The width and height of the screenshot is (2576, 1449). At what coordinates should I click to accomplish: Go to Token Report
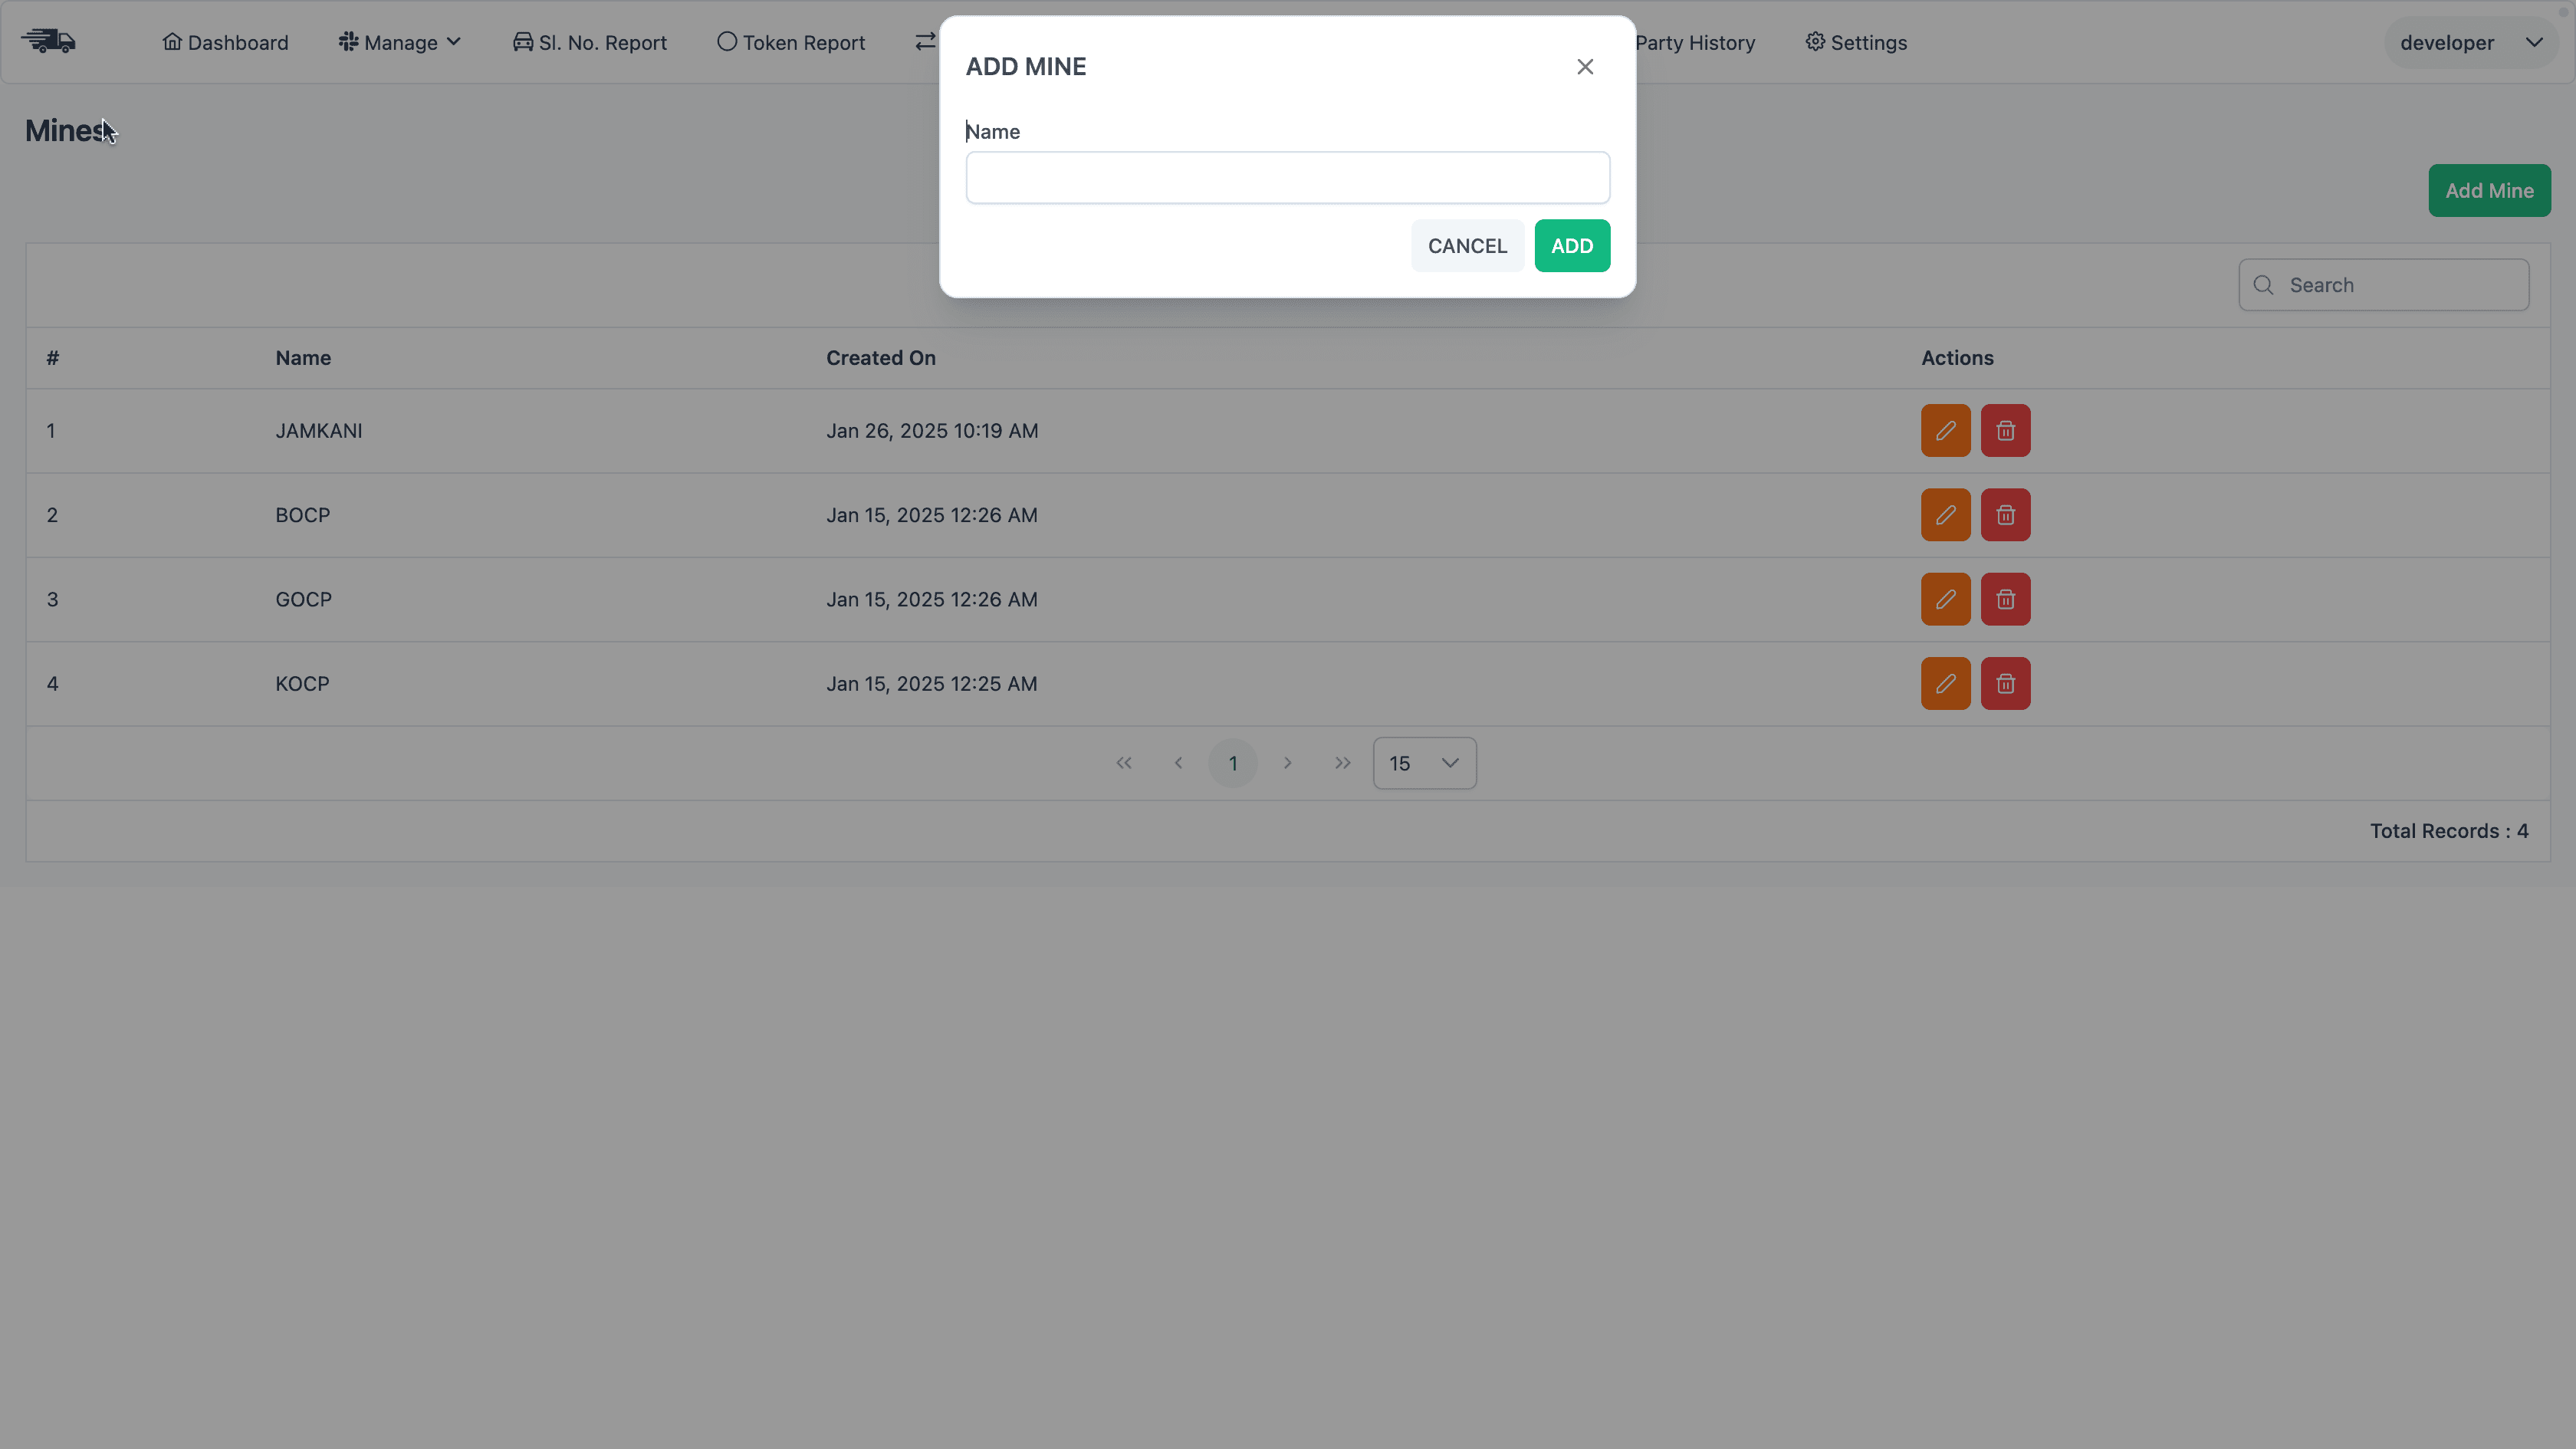791,43
